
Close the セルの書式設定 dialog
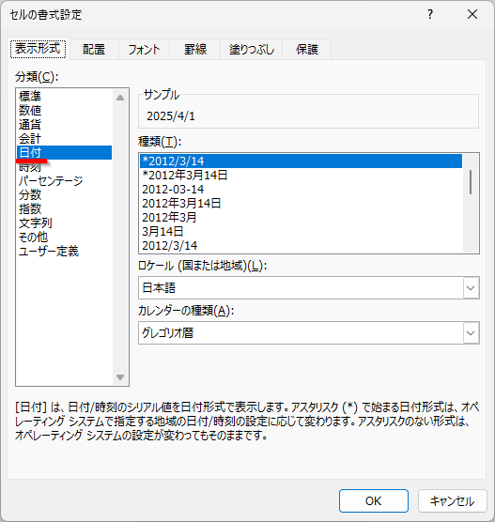tap(472, 14)
